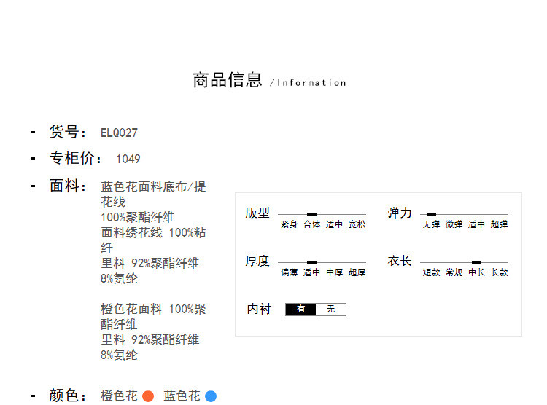Choose 短款 on the 衣长 scale

tap(431, 272)
